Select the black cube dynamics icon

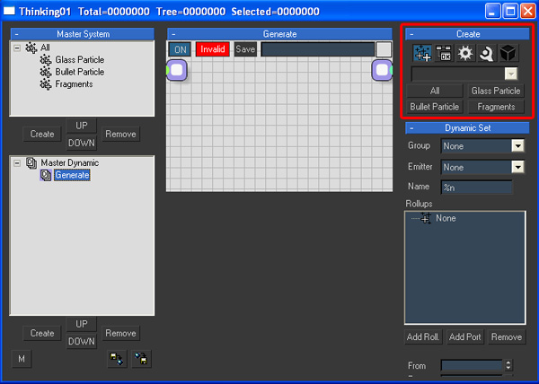(x=508, y=53)
